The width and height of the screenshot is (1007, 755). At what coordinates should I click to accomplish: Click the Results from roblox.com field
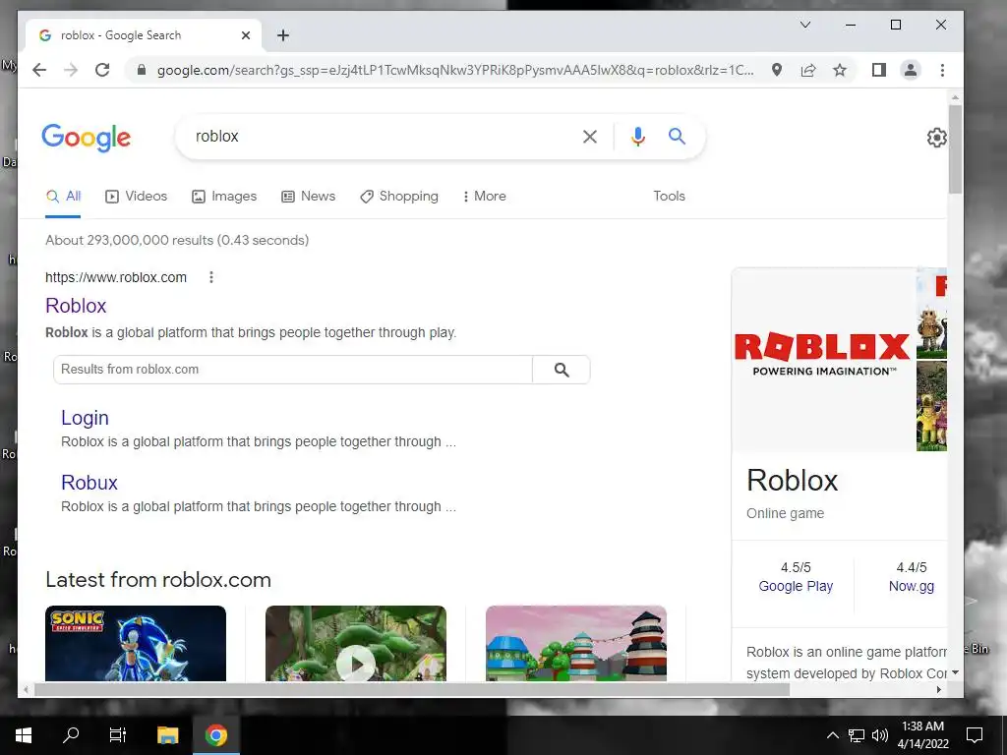tap(293, 370)
